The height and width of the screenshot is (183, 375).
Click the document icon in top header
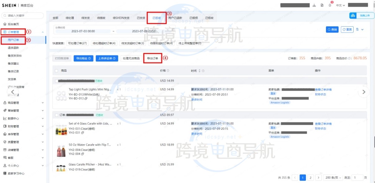(x=322, y=5)
